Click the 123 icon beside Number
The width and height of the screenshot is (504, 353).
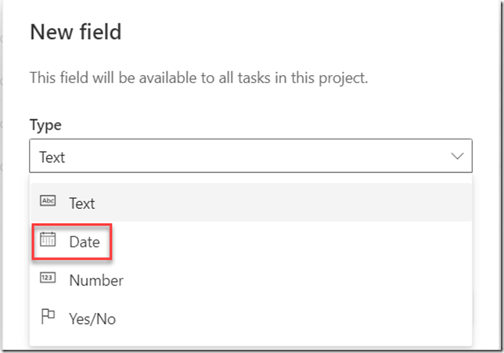48,279
